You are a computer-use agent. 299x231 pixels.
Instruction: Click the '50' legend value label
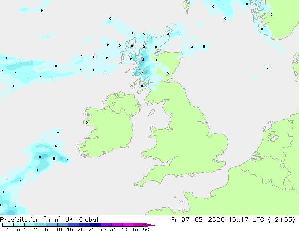pos(146,229)
